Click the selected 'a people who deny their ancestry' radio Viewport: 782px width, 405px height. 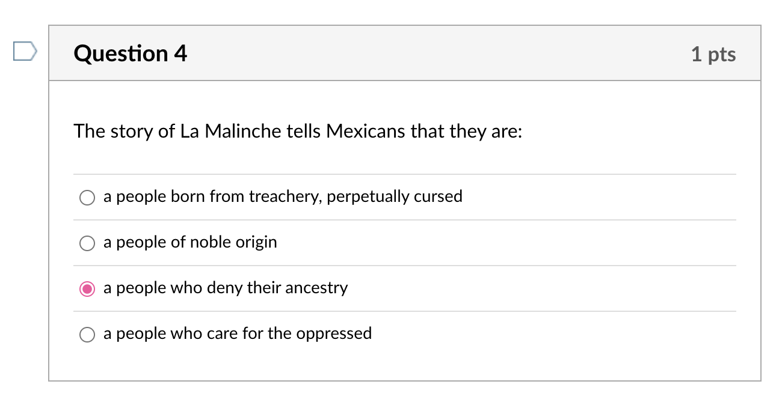87,288
